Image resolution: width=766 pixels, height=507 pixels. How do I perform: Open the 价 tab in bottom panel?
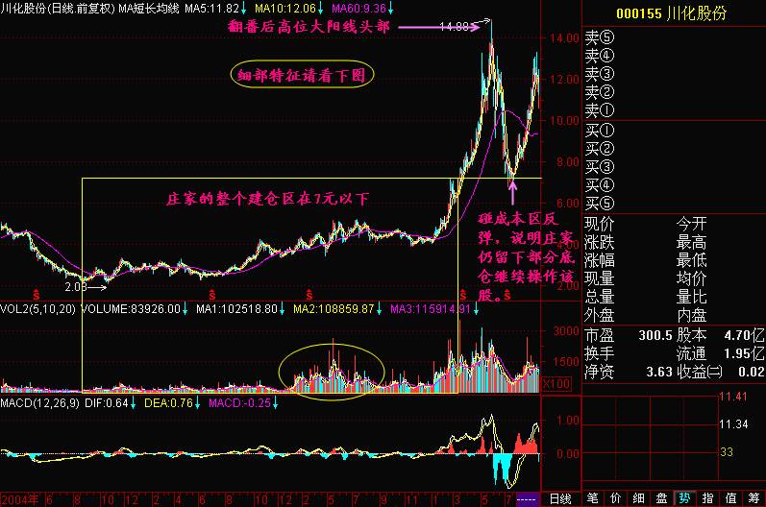(x=615, y=498)
